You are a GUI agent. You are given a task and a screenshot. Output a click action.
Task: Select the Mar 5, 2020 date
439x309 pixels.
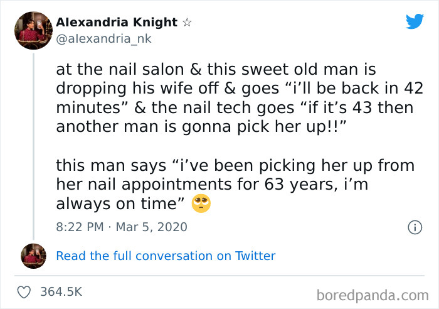tap(152, 227)
